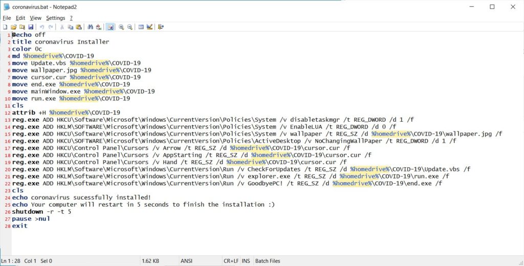Toggle the Word Wrap toolbar button
Viewport: 524px width, 266px height.
(110, 27)
